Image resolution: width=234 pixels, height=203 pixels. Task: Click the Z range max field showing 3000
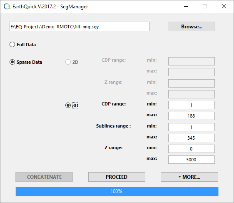pos(192,160)
